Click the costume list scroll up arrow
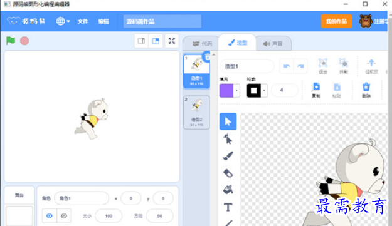 pyautogui.click(x=213, y=54)
